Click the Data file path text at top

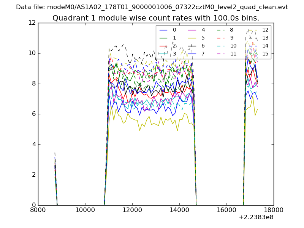(152, 7)
